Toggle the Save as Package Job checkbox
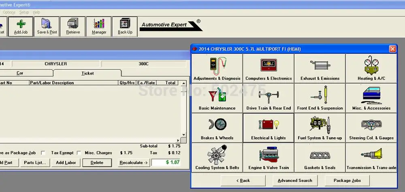The width and height of the screenshot is (405, 192). pyautogui.click(x=43, y=153)
